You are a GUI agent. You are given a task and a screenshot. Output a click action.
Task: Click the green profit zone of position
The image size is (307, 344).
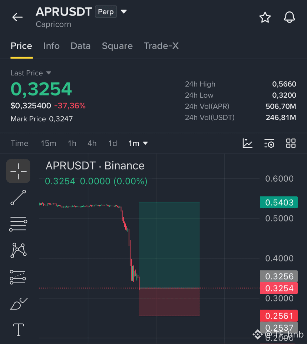click(169, 244)
